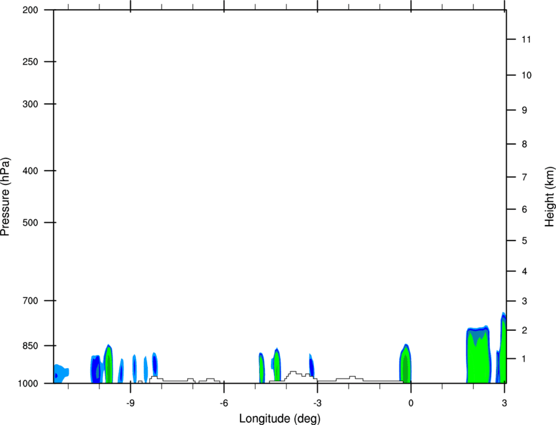Click height tick label 8
The image size is (556, 425).
(x=525, y=144)
